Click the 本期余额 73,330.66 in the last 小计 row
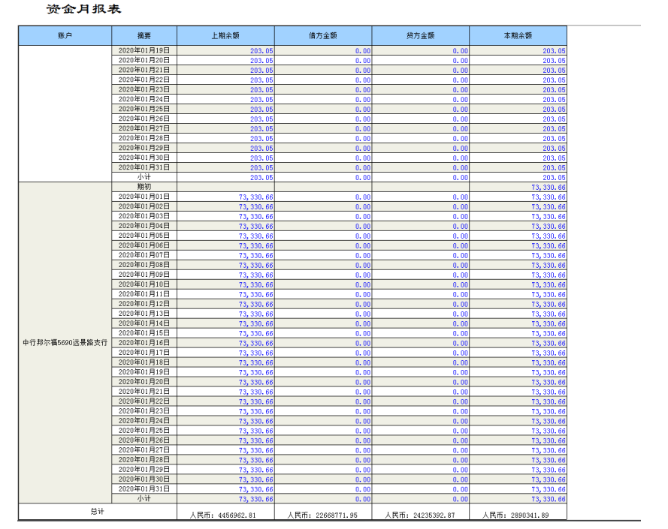The image size is (668, 529). [549, 499]
